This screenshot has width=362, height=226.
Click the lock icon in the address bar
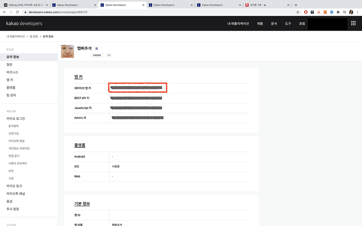pos(25,12)
